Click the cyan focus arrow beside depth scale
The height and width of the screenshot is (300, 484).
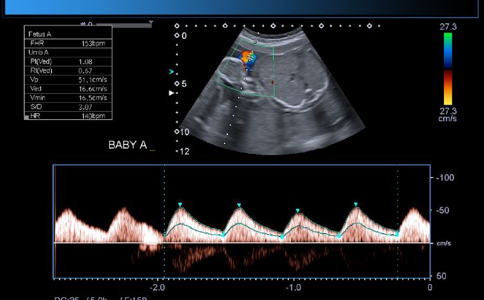(x=171, y=72)
